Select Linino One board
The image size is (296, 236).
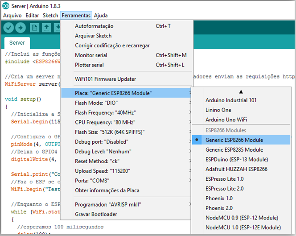tap(241, 110)
